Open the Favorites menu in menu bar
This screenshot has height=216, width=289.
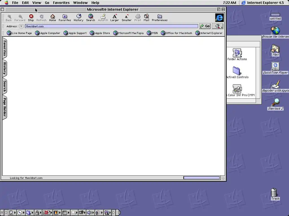pos(61,3)
